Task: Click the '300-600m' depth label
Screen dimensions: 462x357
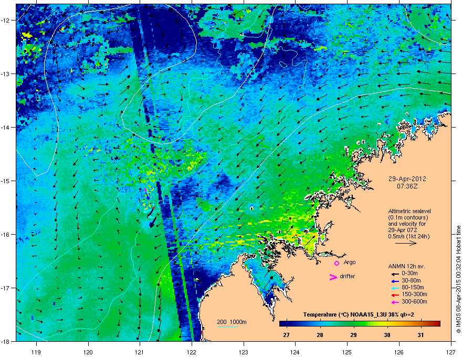Action: pos(415,302)
